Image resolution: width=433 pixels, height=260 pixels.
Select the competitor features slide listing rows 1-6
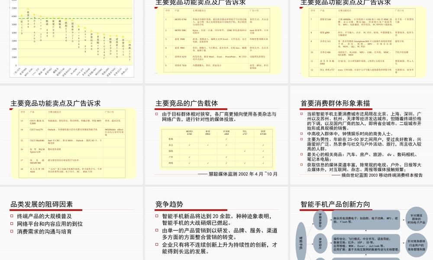click(x=216, y=42)
